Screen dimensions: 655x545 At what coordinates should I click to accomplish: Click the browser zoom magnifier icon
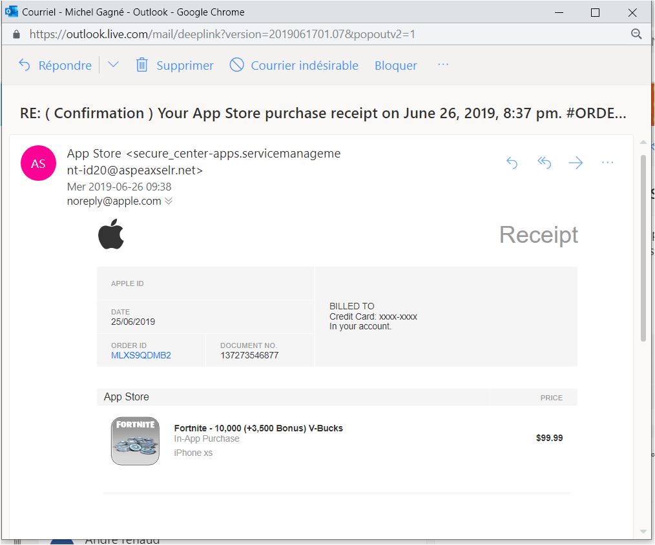pos(636,34)
